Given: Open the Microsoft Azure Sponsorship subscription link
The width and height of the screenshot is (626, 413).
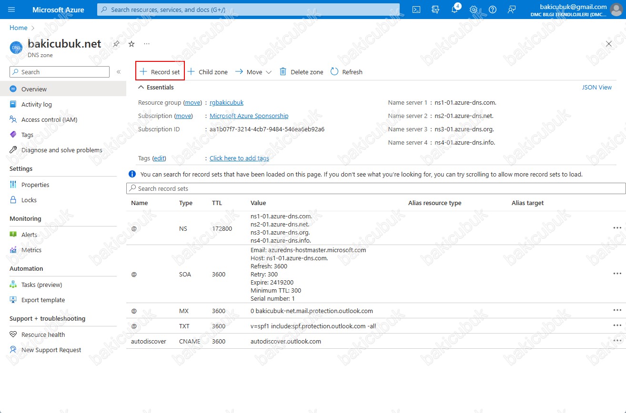Looking at the screenshot, I should click(249, 116).
